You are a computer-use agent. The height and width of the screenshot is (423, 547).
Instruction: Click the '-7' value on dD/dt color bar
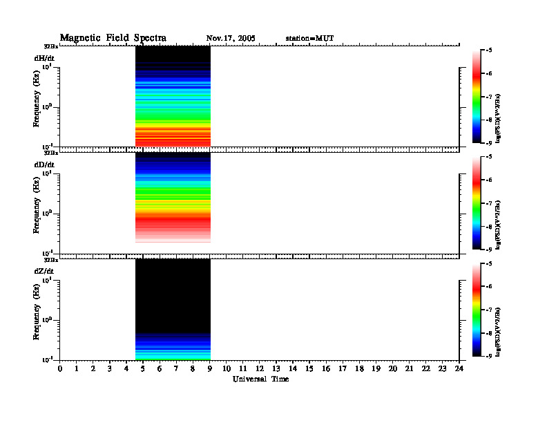489,203
